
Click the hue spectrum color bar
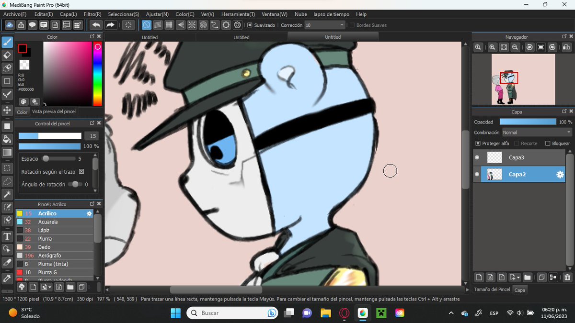coord(97,74)
